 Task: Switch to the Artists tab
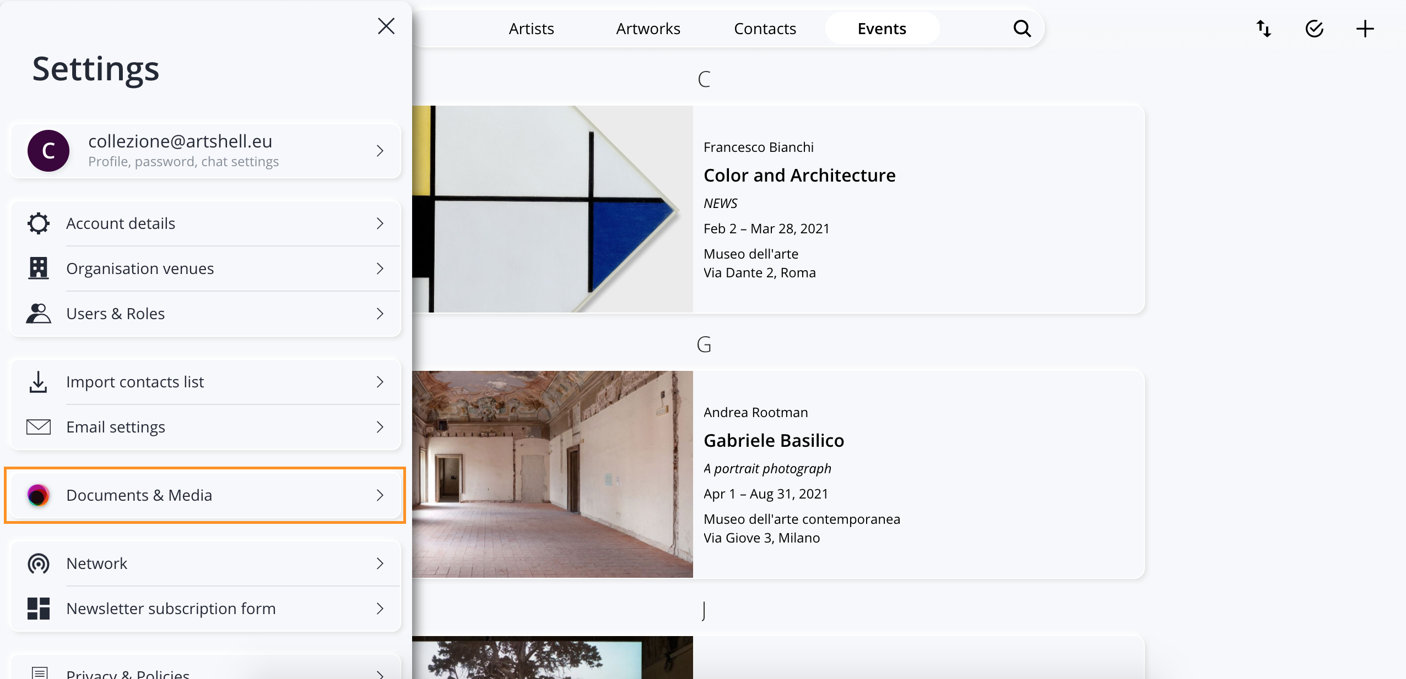click(x=531, y=29)
